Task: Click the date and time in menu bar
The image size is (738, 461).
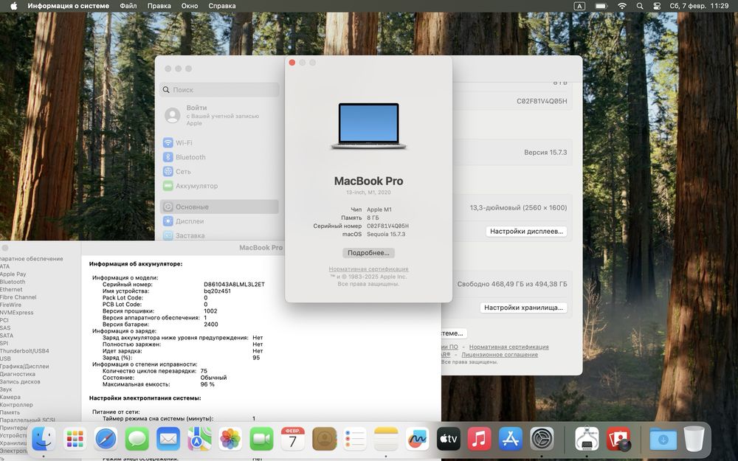Action: tap(699, 6)
